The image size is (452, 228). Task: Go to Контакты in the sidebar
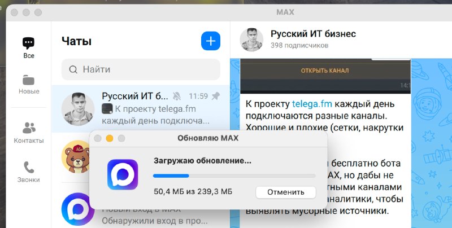pyautogui.click(x=28, y=132)
